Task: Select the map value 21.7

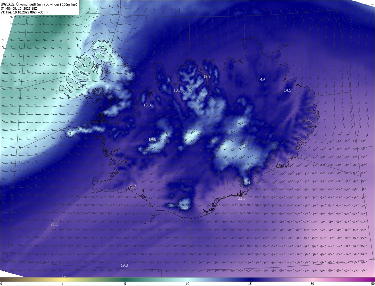Action: 132,186
